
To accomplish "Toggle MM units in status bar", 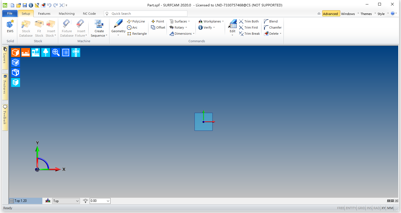I will [390, 208].
